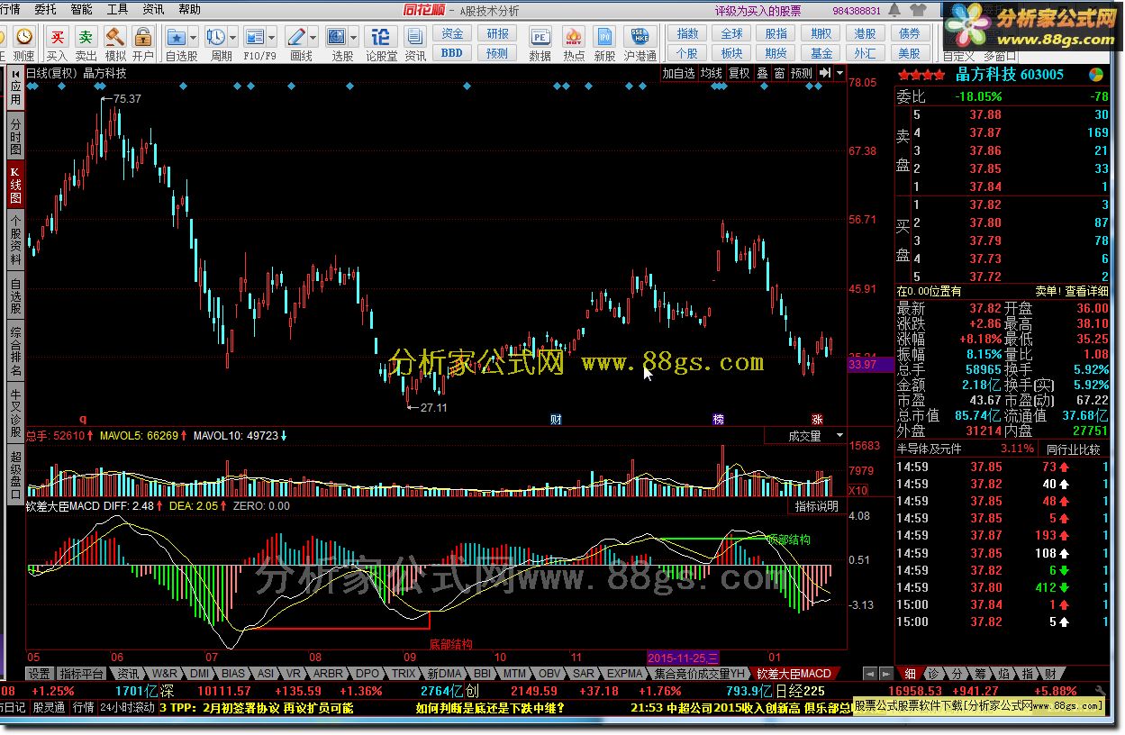Toggle the 窗 window button
Screen dimensions: 1125x735
[779, 73]
